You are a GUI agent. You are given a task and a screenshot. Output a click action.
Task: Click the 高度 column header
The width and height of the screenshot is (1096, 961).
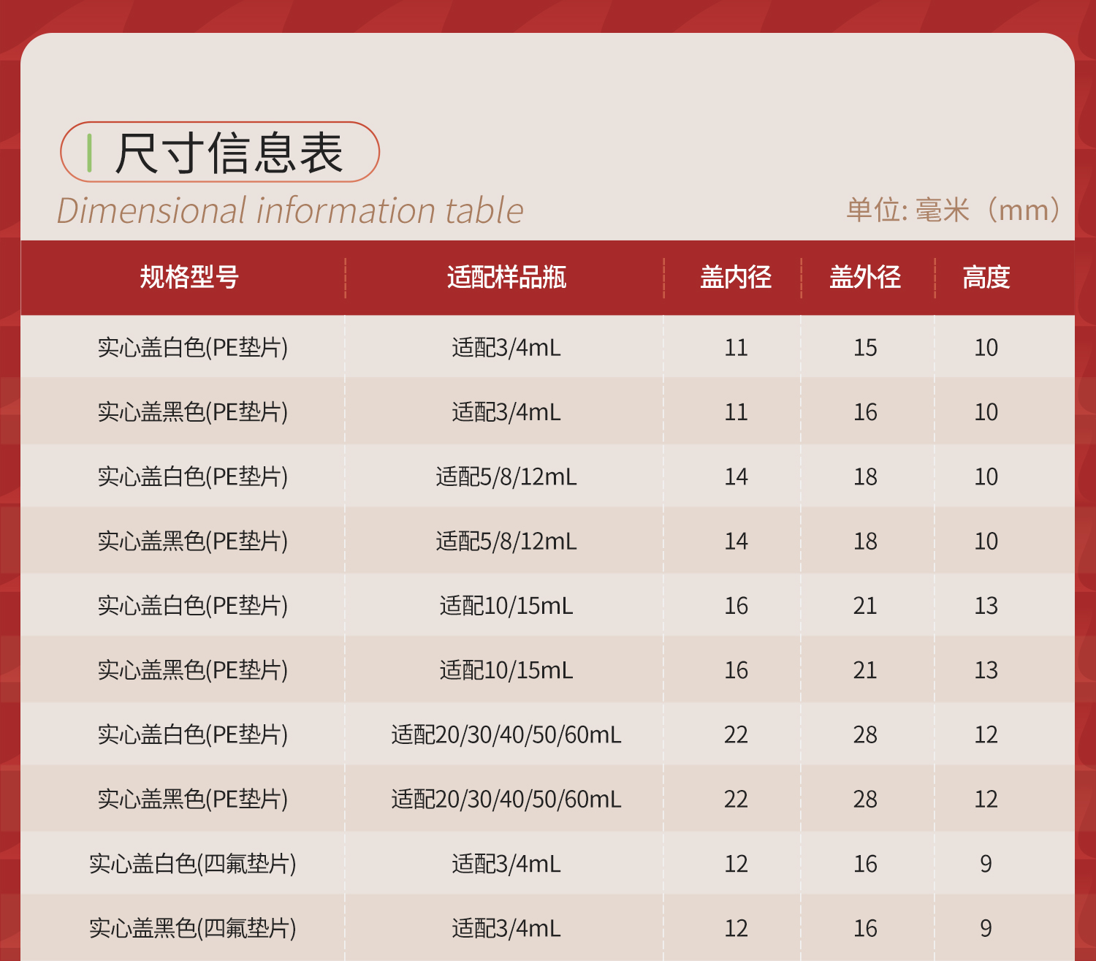(986, 278)
